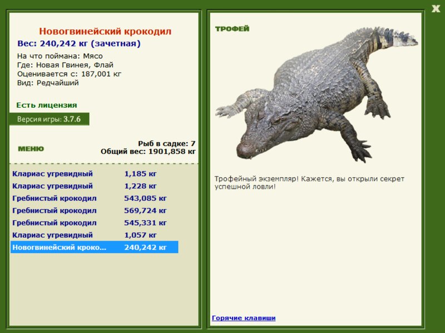Select Клариас угревидный 1,228 кг row
The height and width of the screenshot is (333, 445).
coord(94,186)
